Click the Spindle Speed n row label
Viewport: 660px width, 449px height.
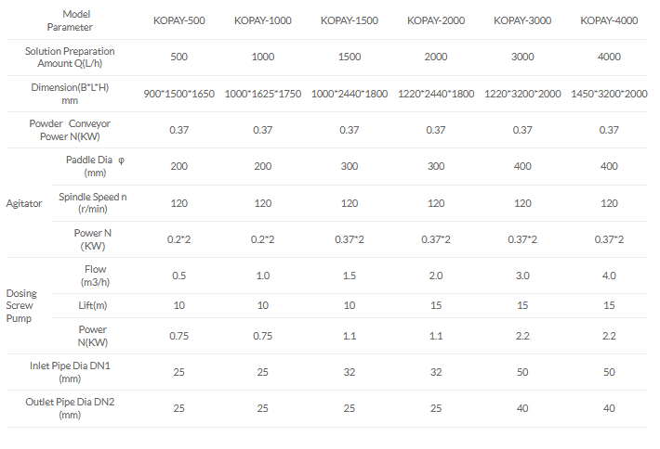[92, 203]
